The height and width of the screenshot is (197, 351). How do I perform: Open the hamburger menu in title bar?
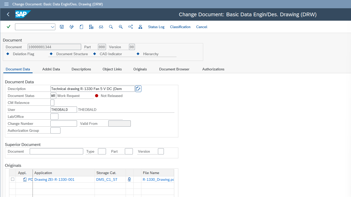(x=6, y=4)
